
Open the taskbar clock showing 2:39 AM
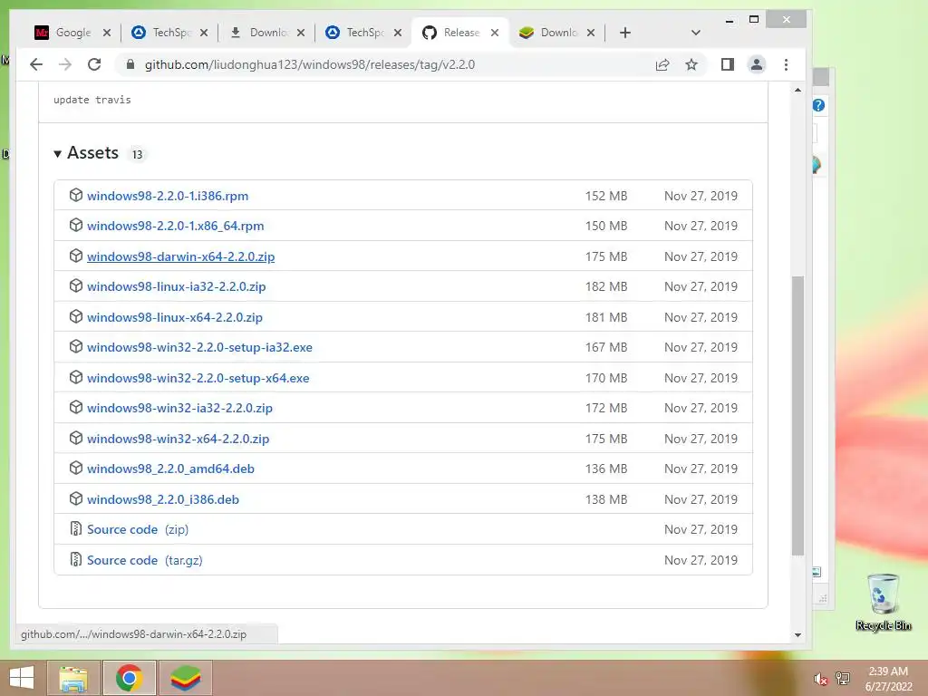click(x=888, y=679)
